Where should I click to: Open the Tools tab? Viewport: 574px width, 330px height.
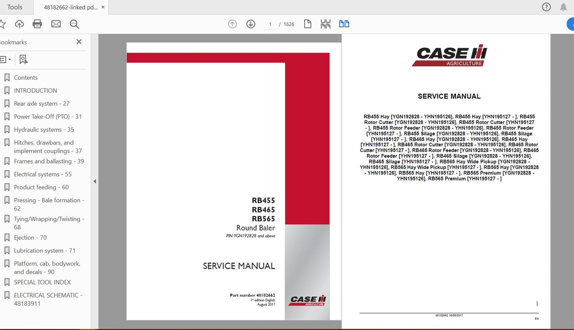click(x=15, y=7)
